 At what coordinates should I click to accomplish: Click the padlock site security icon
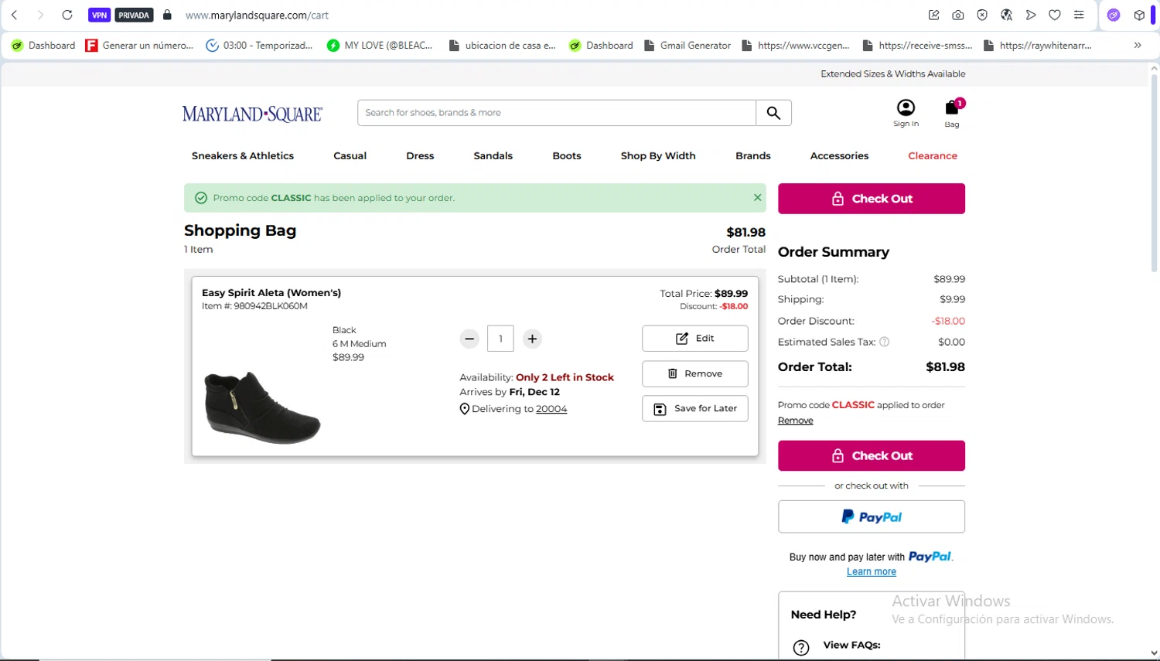(167, 15)
